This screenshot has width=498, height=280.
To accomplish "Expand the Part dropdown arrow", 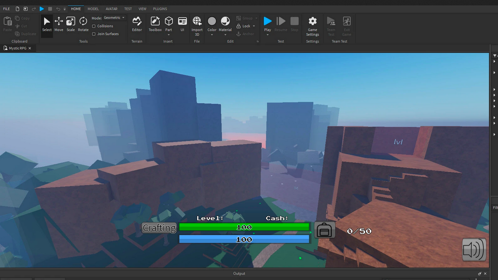I will coord(168,35).
